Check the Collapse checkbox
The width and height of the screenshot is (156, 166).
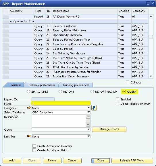pos(128,82)
